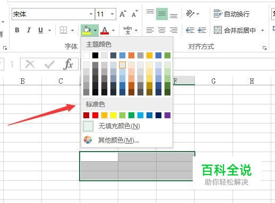Pick standard dark red swatch

click(x=86, y=115)
